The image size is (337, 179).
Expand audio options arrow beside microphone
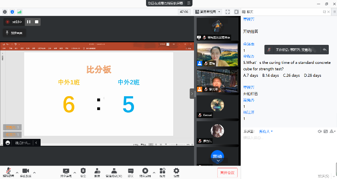pyautogui.click(x=16, y=172)
